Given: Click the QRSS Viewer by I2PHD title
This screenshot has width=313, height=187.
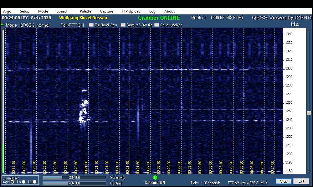Looking at the screenshot, I should click(x=281, y=18).
